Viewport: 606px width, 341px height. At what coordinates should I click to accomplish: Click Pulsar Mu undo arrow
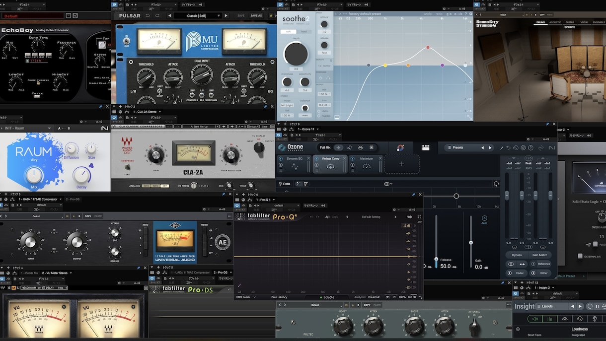point(148,15)
